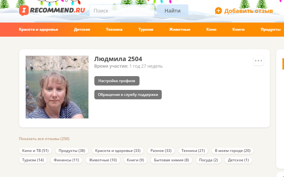
Task: Click the Найти search button
Action: pyautogui.click(x=173, y=11)
